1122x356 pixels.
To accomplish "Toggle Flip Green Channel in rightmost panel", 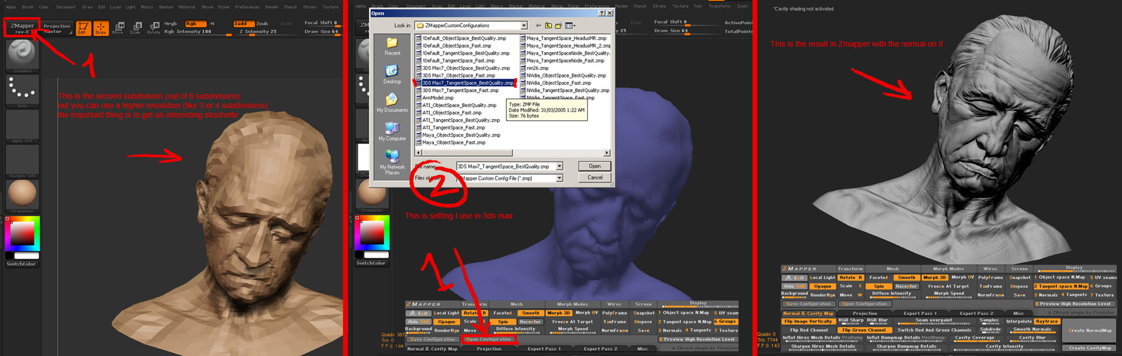I will point(864,330).
